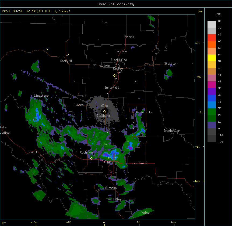Select the Ponoka city label
Image resolution: width=232 pixels, height=226 pixels.
pyautogui.click(x=129, y=37)
